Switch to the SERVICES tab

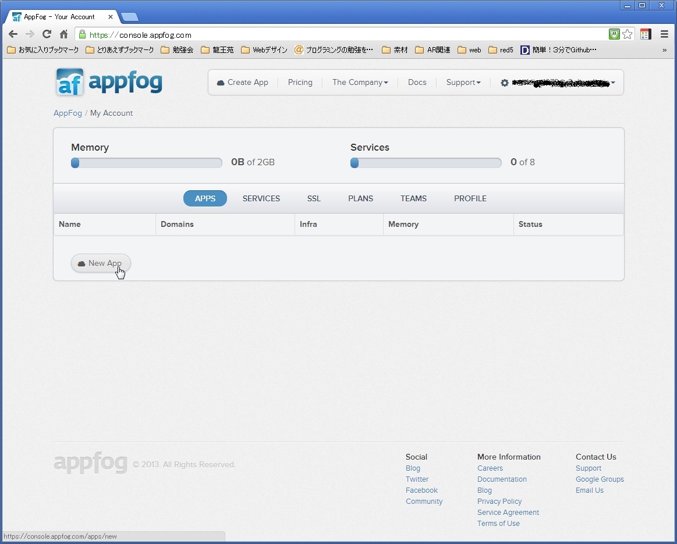pyautogui.click(x=261, y=198)
